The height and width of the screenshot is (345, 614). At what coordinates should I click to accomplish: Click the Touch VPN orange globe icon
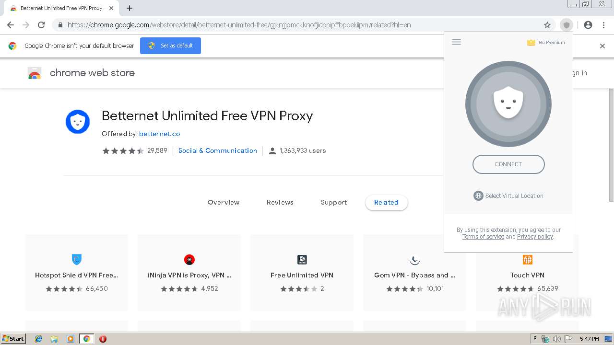tap(528, 260)
